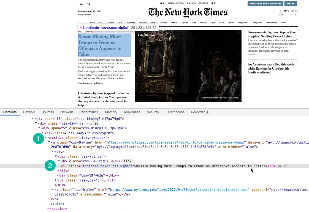Click the Lviv, Ukraine church photo
The image size is (309, 212).
[x=188, y=66]
